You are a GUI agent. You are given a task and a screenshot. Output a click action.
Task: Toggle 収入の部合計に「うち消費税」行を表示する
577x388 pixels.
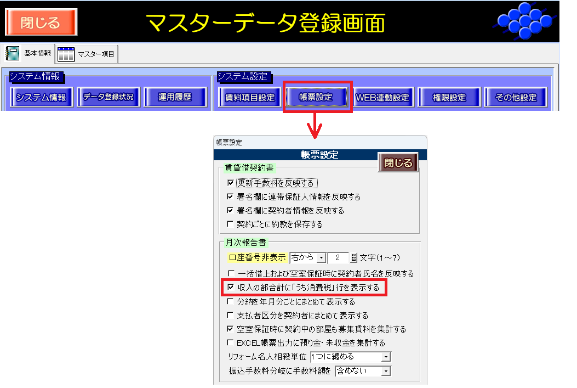click(x=230, y=287)
